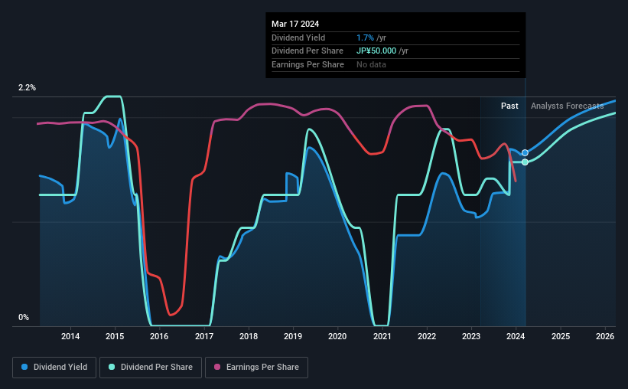This screenshot has width=628, height=389.
Task: Click the 2016 x-axis label
Action: [159, 336]
